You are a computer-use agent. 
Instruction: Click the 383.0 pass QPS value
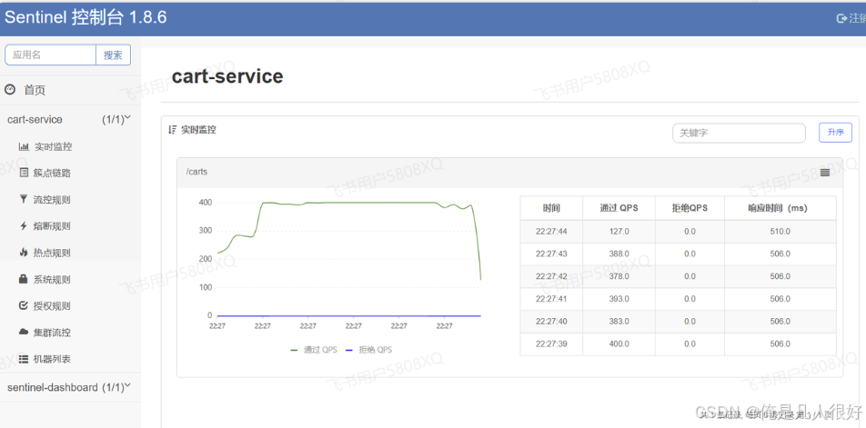pos(619,322)
